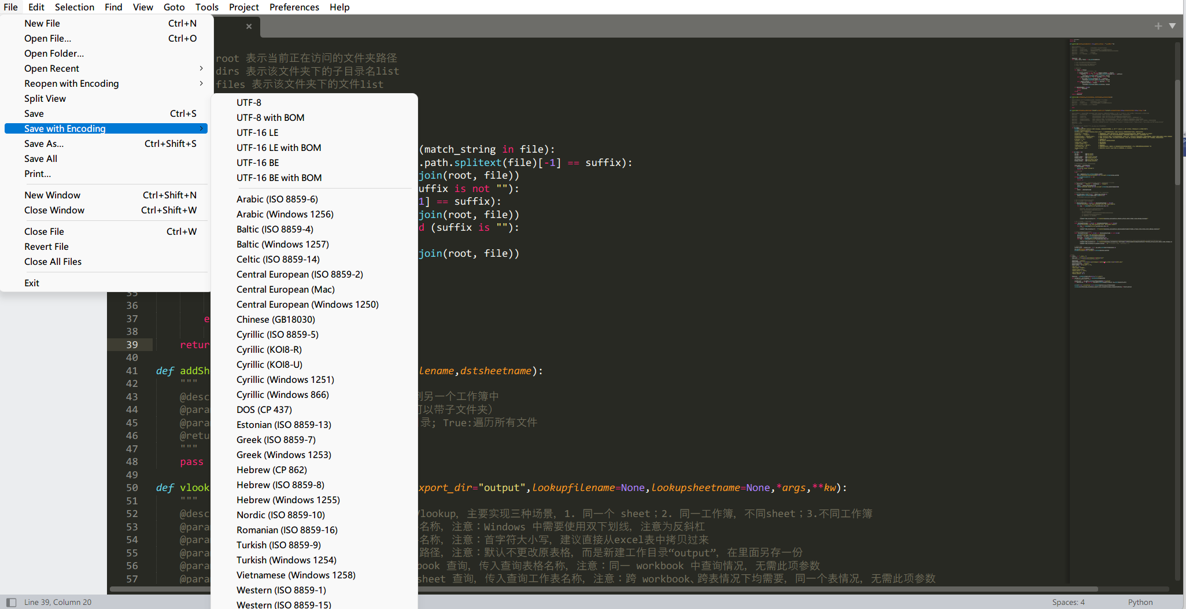Choose UTF-16 LE encoding

click(314, 132)
